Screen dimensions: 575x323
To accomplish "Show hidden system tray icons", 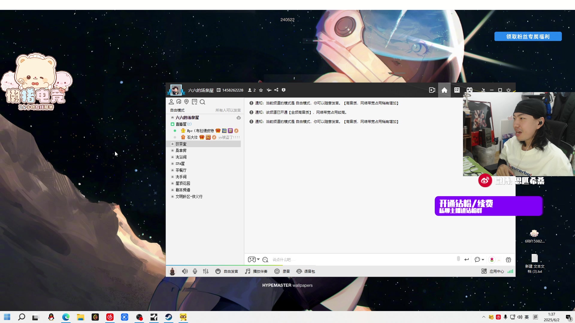I will (x=484, y=317).
